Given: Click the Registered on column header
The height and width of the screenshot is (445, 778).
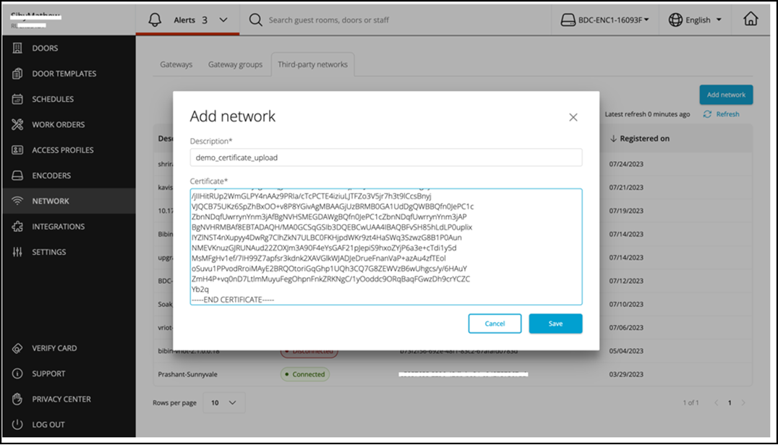Looking at the screenshot, I should (644, 139).
